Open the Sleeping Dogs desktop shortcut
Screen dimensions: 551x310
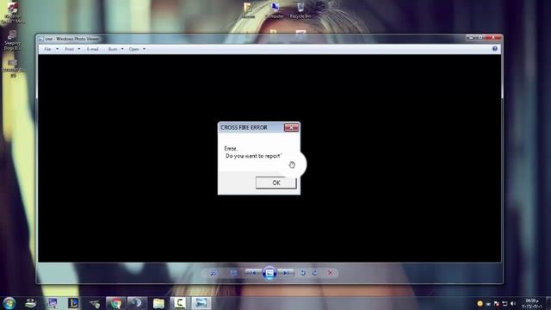pyautogui.click(x=12, y=40)
